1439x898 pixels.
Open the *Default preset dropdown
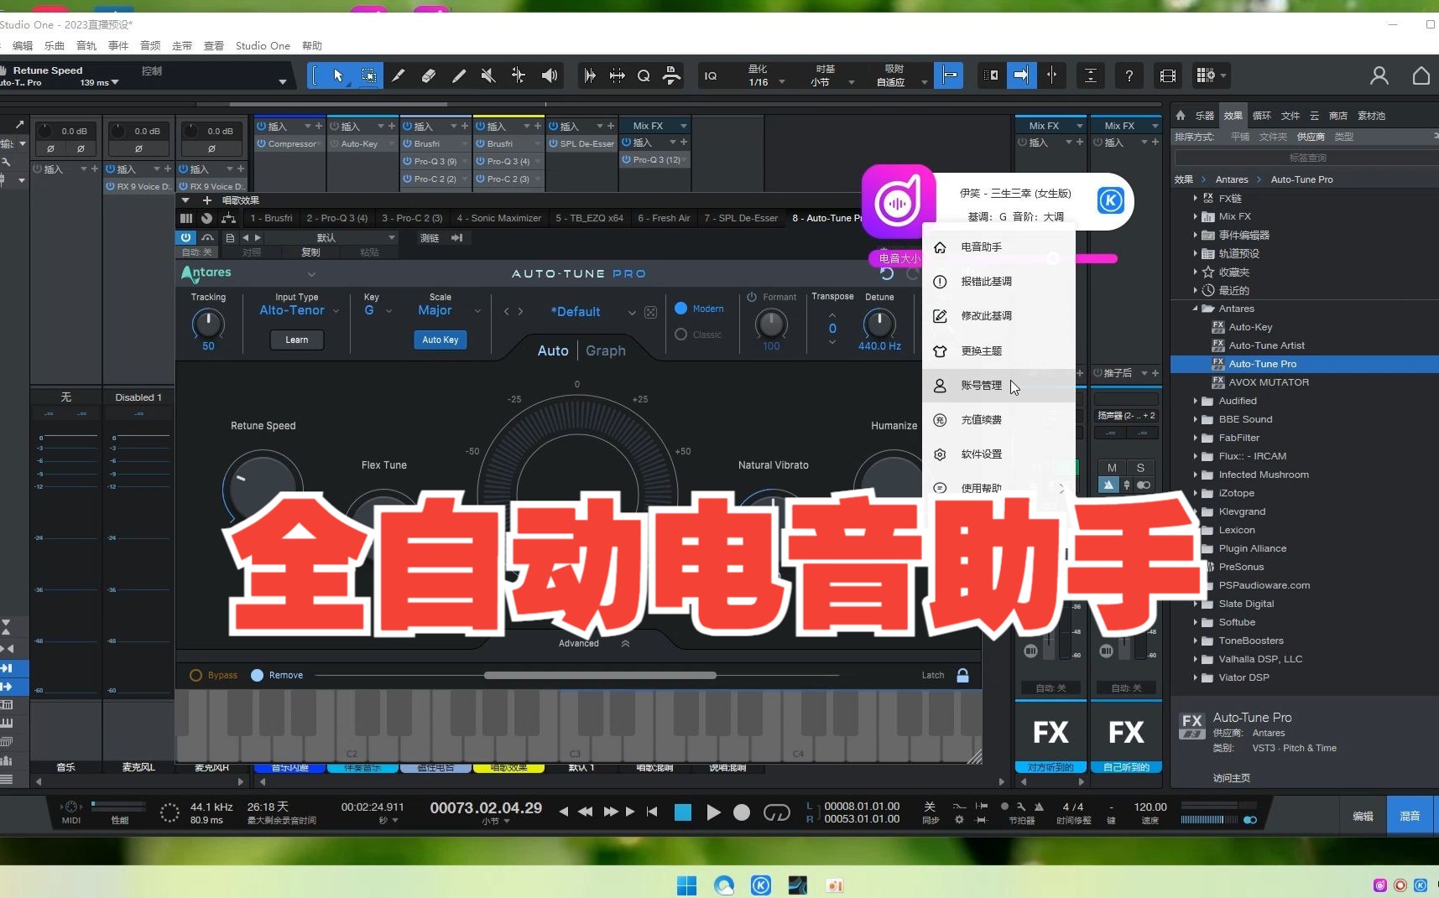pyautogui.click(x=592, y=312)
